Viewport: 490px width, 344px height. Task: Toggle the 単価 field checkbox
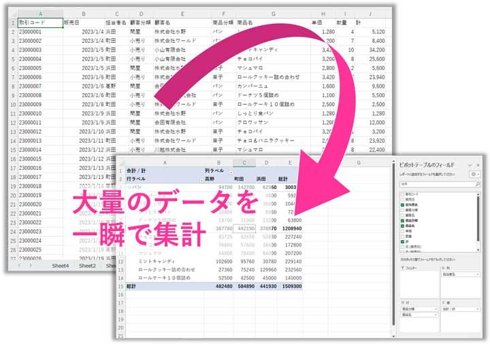click(401, 230)
